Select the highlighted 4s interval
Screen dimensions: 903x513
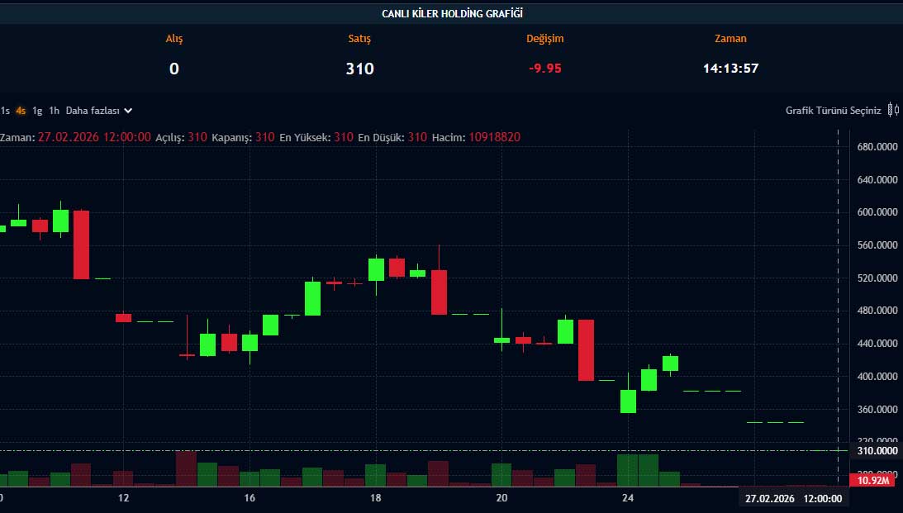click(21, 110)
